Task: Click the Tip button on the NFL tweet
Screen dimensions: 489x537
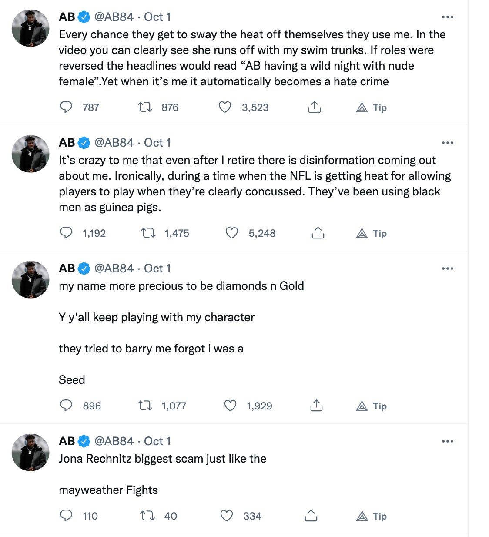Action: click(372, 234)
